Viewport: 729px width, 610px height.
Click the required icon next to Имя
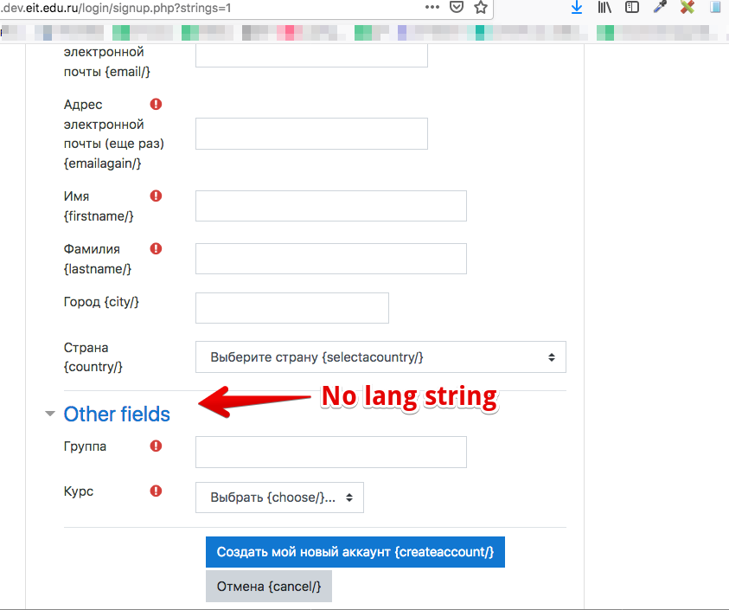[156, 196]
